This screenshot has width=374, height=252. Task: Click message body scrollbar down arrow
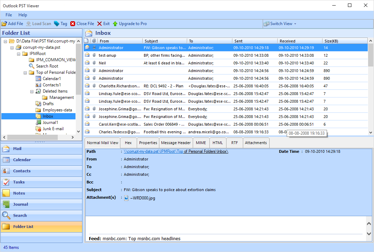pos(369,234)
